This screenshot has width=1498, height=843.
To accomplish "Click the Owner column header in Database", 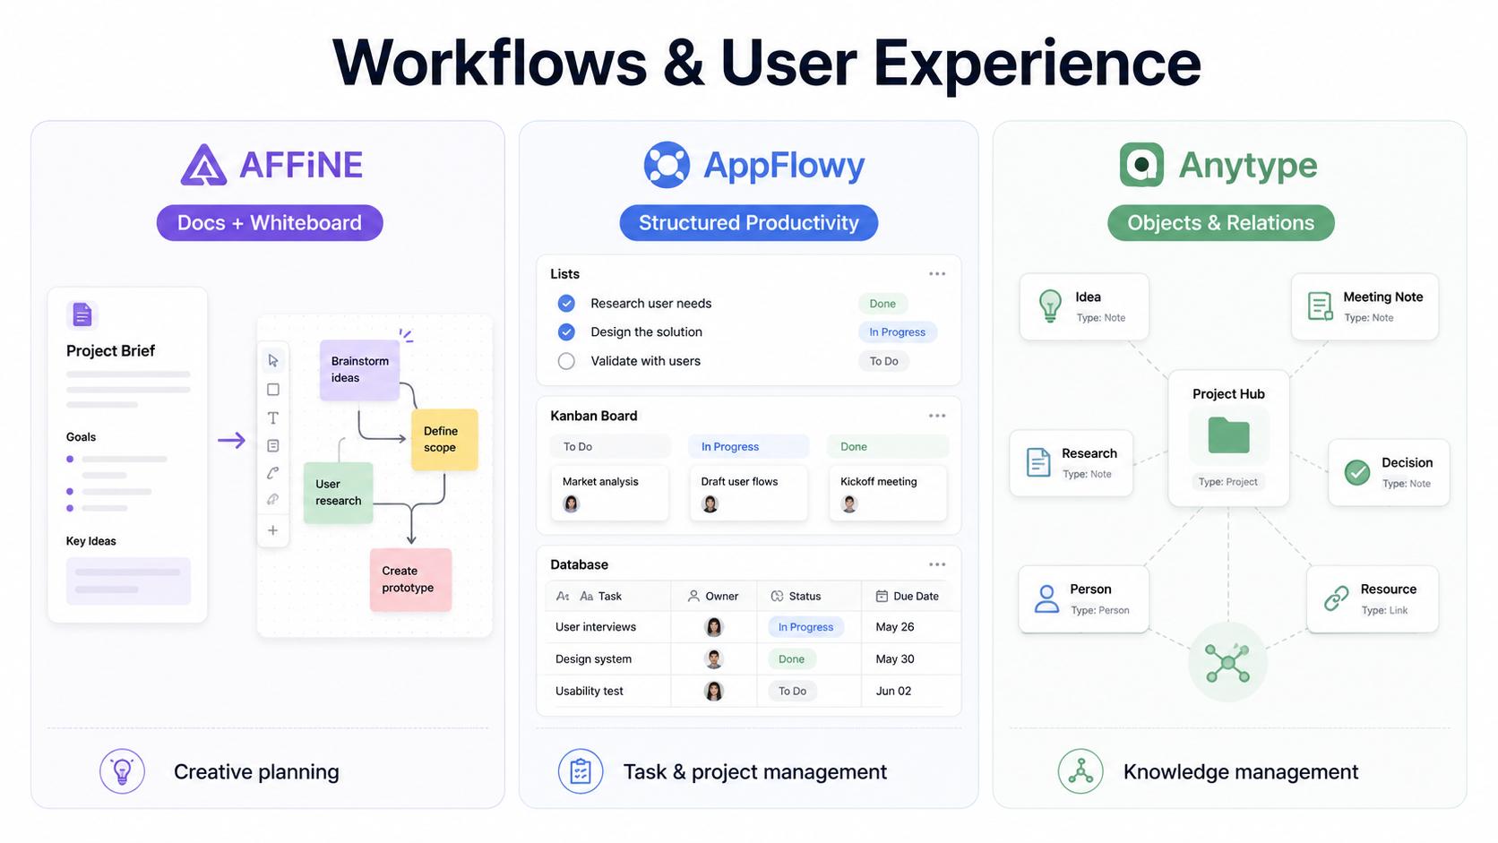I will [x=713, y=596].
